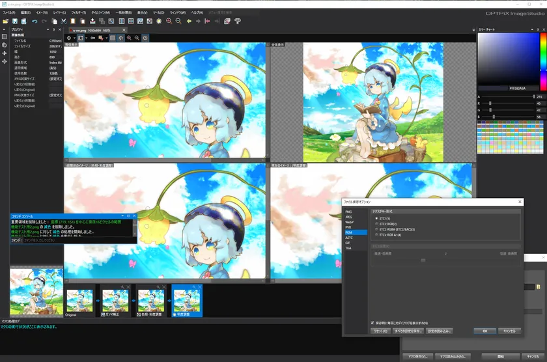Viewport: 547px width, 362px height.
Task: Click the help question mark toolbar icon
Action: (238, 21)
